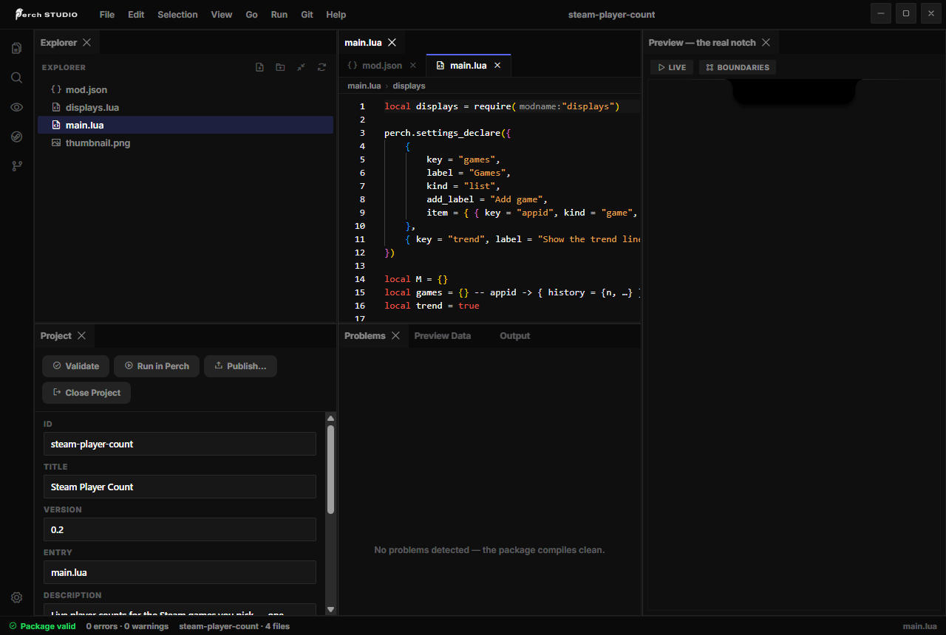Open the Run menu
The image size is (946, 635).
click(x=279, y=15)
